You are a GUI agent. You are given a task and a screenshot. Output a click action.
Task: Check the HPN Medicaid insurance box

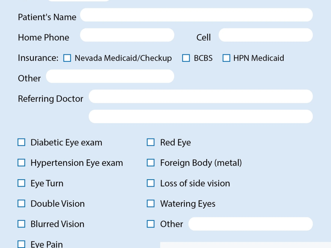(x=226, y=58)
